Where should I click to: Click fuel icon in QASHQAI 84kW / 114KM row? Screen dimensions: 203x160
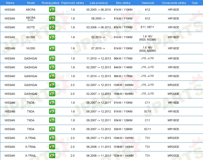tap(52, 67)
